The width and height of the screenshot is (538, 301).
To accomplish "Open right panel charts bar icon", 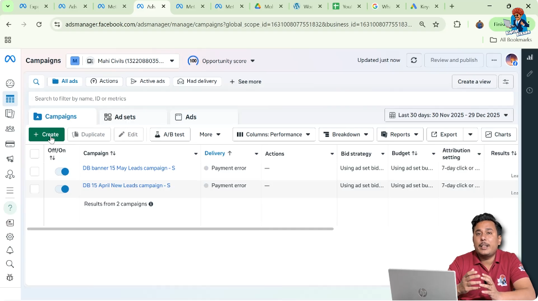I will (x=530, y=57).
